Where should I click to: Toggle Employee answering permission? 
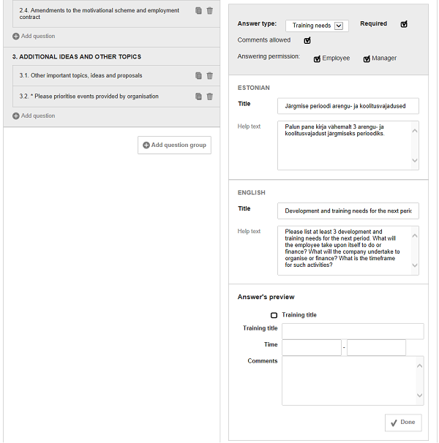point(317,58)
